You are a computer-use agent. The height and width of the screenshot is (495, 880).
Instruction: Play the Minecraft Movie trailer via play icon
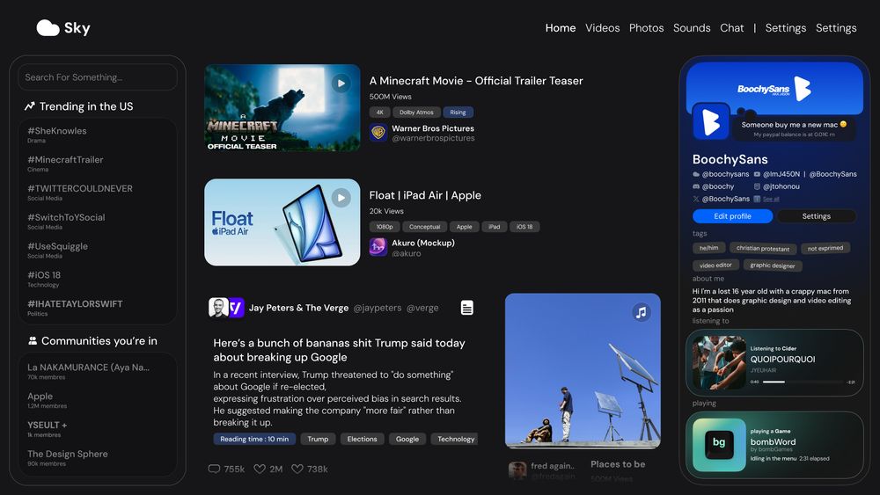(x=341, y=84)
